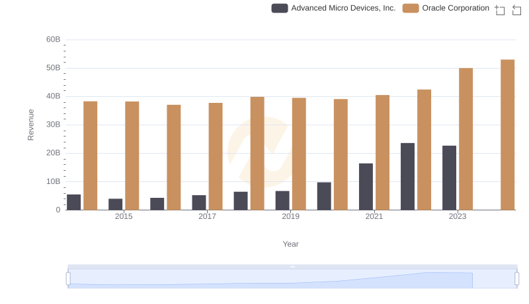The image size is (529, 304).
Task: Click the AMD bar for 2021
Action: [366, 187]
